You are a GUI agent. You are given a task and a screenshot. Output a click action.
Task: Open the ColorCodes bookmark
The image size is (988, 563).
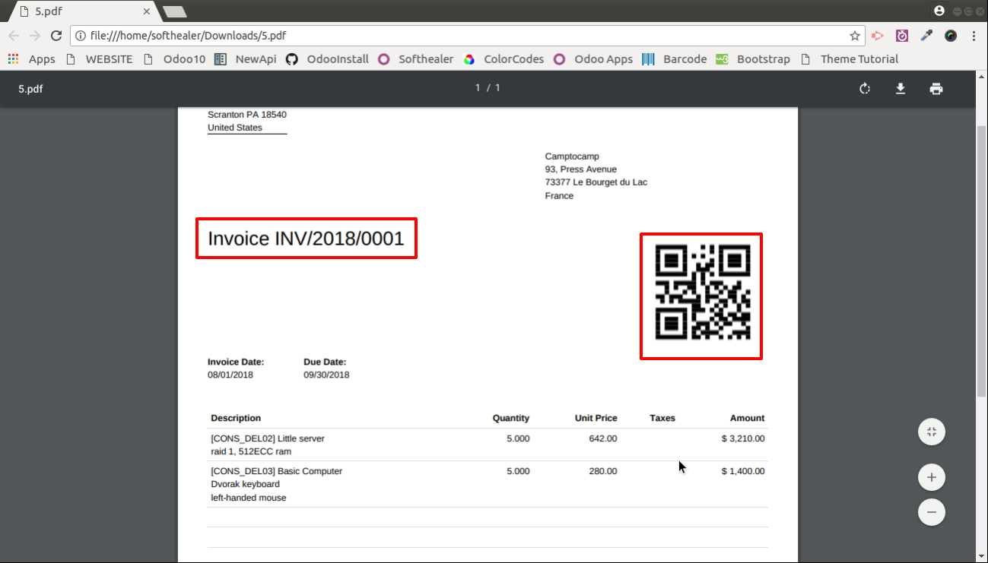[504, 59]
